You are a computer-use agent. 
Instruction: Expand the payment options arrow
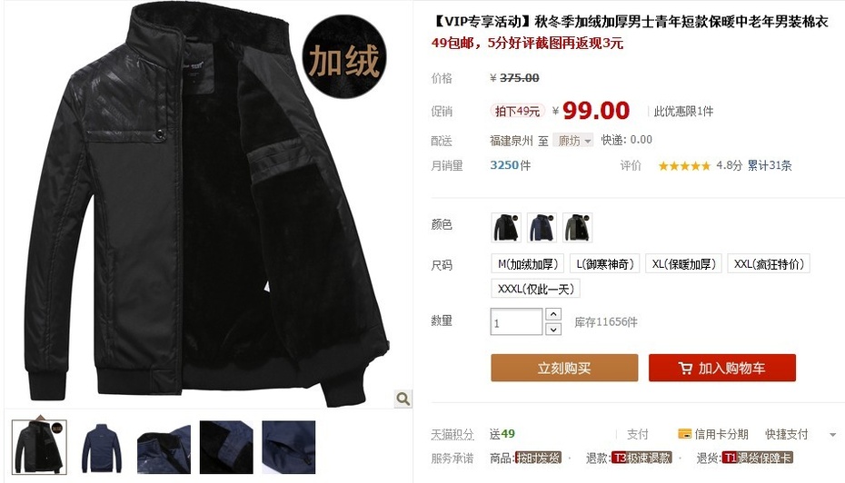click(x=832, y=435)
